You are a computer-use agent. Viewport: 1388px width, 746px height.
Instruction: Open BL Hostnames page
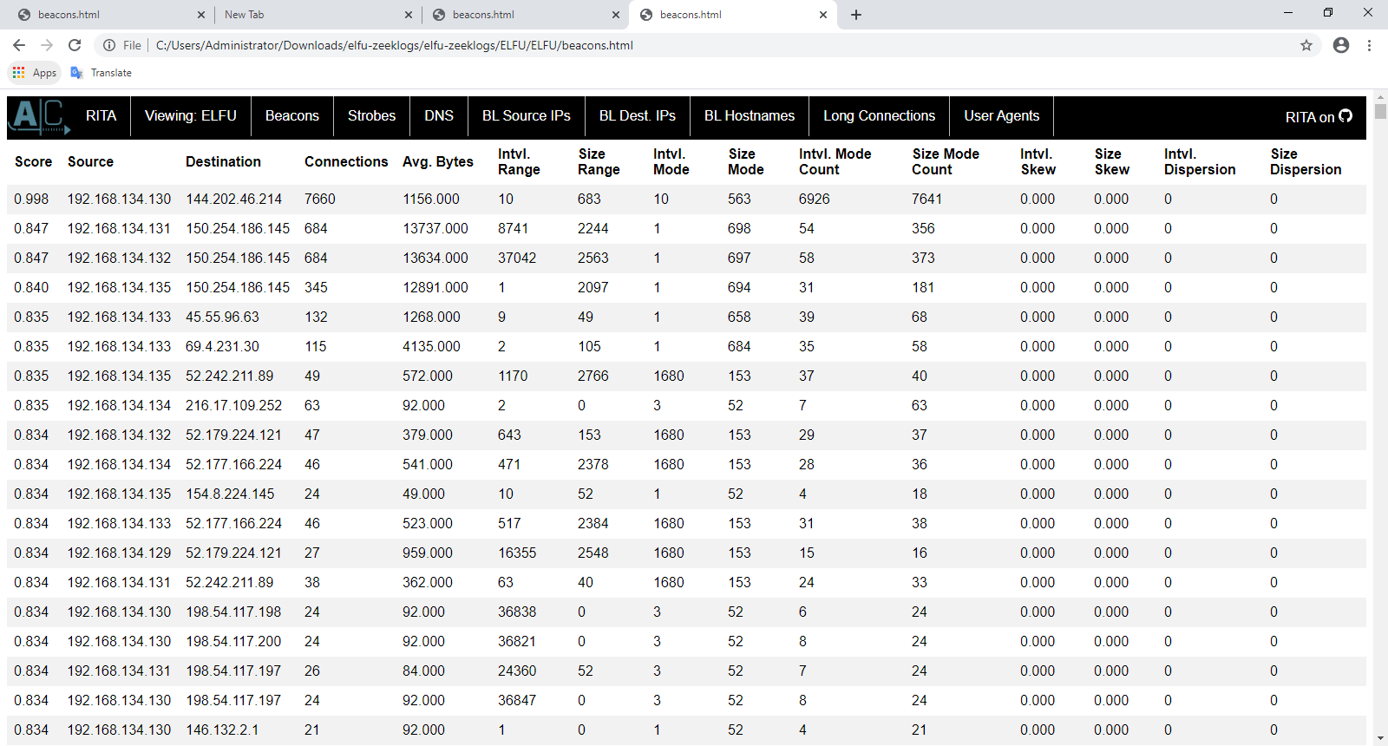[x=750, y=116]
